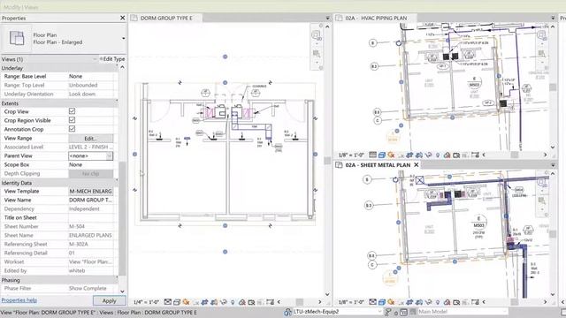Click Detail Level icon in DORM GROUP view
Image resolution: width=566 pixels, height=318 pixels.
(167, 302)
